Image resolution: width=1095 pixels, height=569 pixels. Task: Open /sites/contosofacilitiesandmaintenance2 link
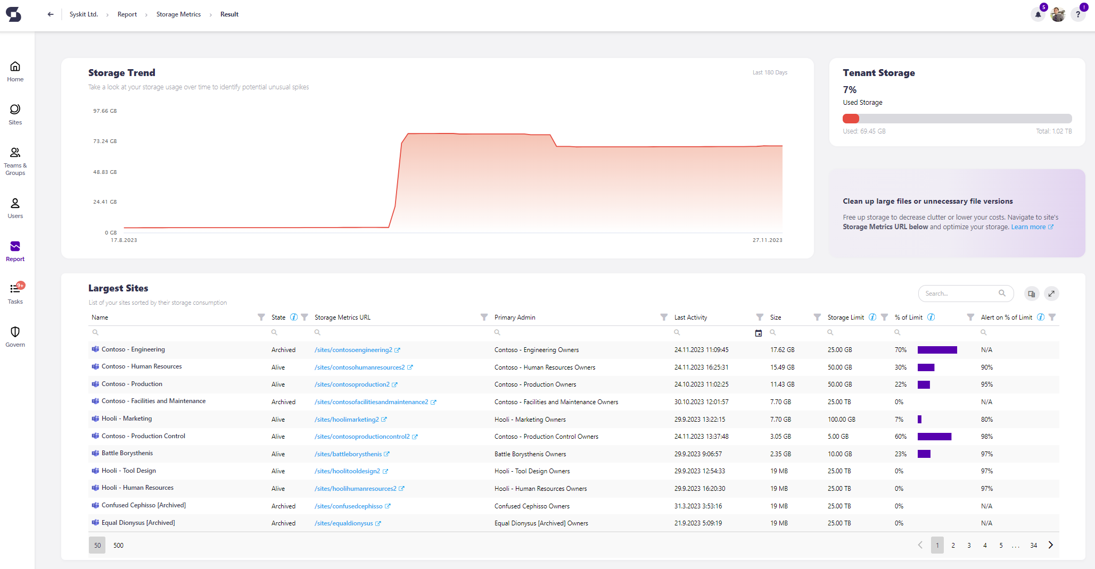[371, 402]
